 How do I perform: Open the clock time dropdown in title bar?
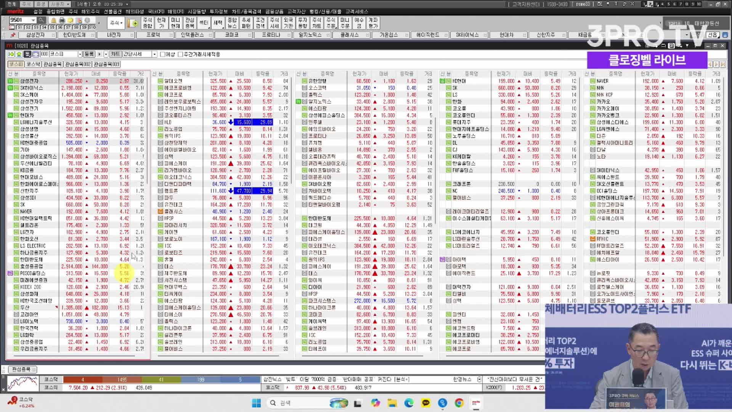click(x=127, y=4)
